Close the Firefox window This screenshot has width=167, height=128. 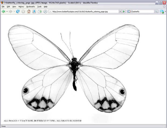point(164,3)
